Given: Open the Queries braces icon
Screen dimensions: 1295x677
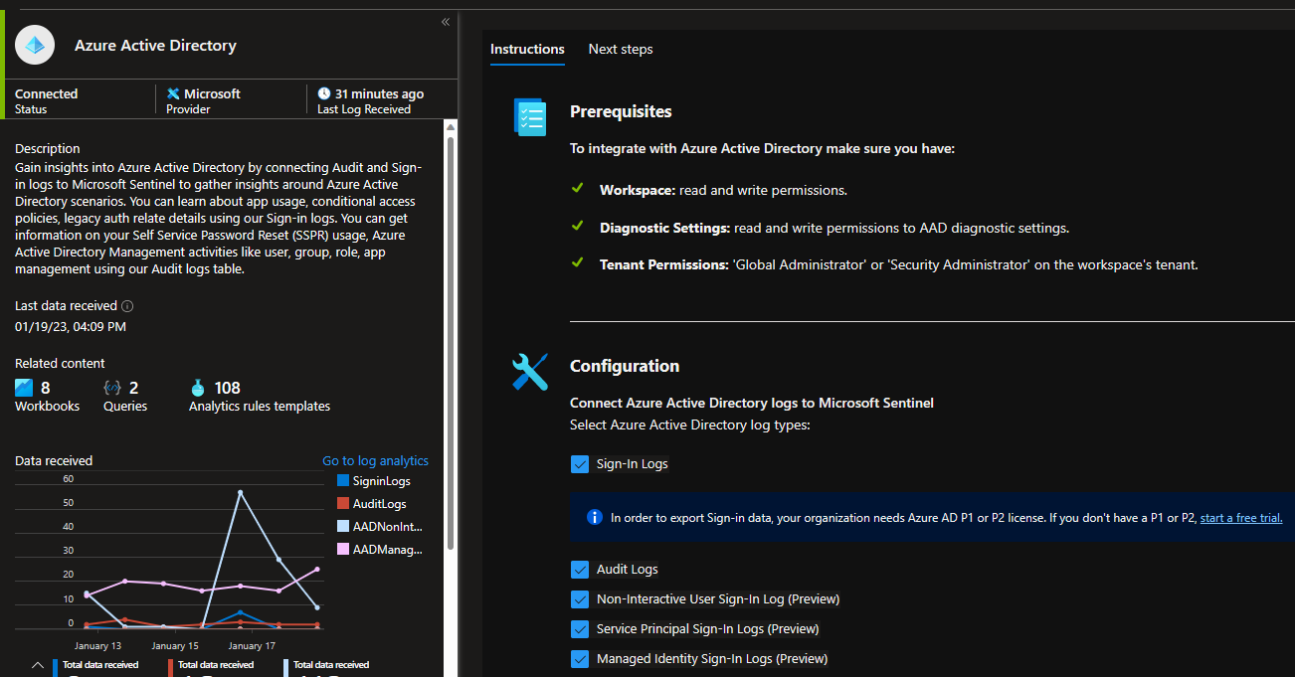Looking at the screenshot, I should pos(112,388).
